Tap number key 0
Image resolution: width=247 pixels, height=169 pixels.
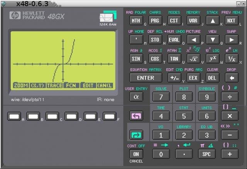point(161,154)
